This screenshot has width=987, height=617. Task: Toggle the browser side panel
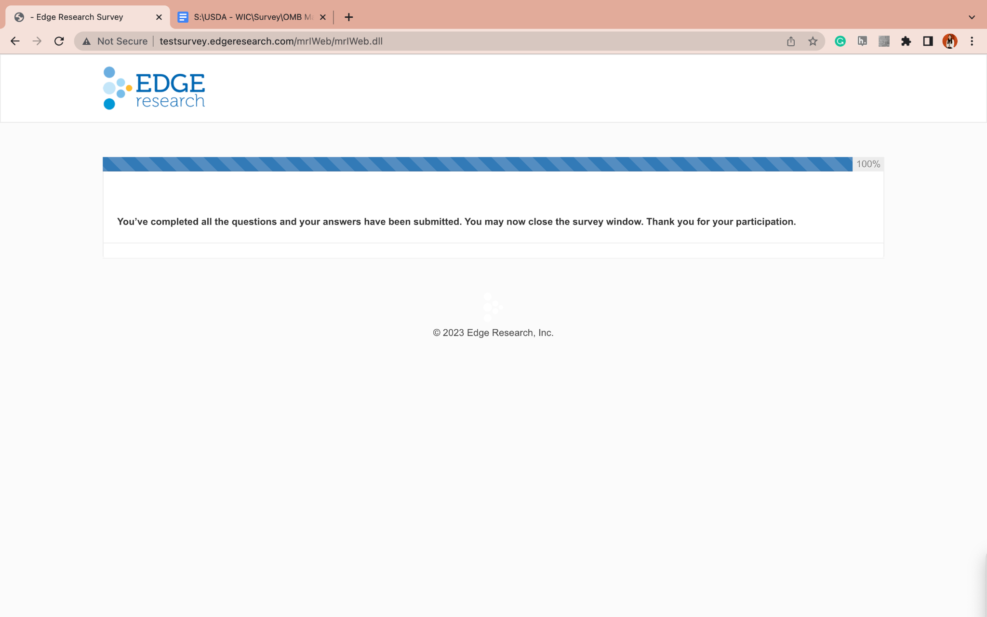(x=928, y=41)
